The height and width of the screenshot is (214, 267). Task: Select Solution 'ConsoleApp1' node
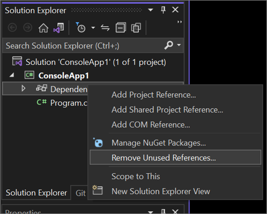tap(95, 62)
